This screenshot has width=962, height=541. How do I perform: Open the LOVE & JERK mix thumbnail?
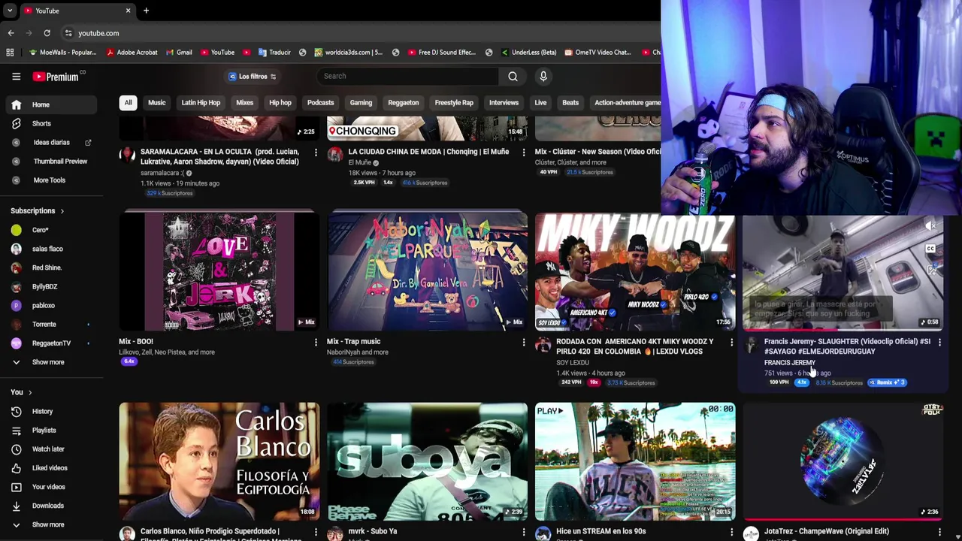[219, 271]
